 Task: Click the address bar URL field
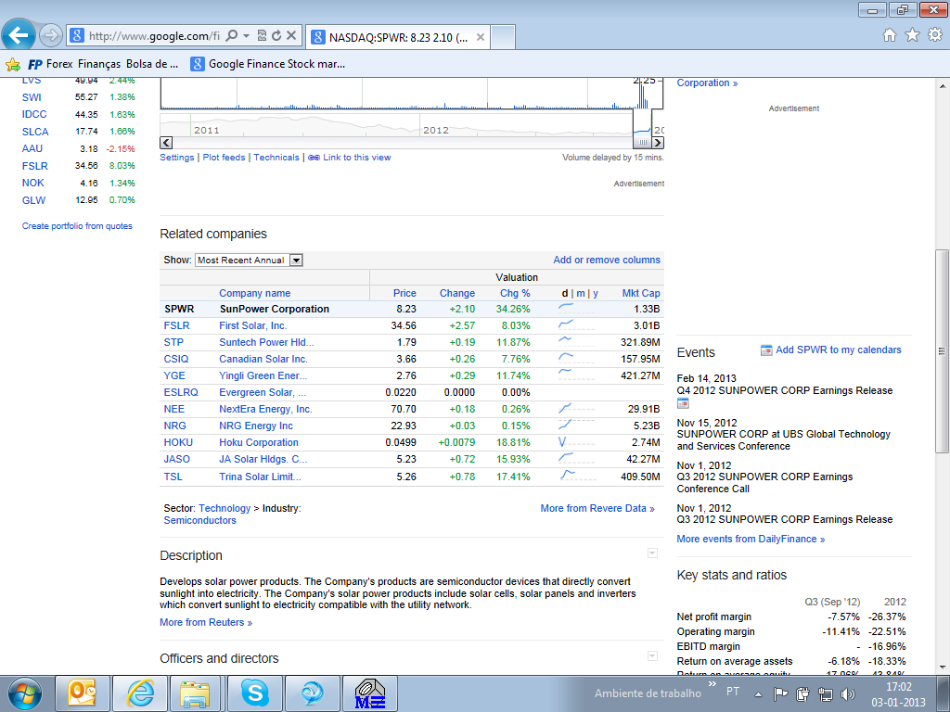pos(154,36)
